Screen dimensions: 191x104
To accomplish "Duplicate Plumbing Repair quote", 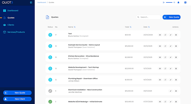I will (x=165, y=80).
